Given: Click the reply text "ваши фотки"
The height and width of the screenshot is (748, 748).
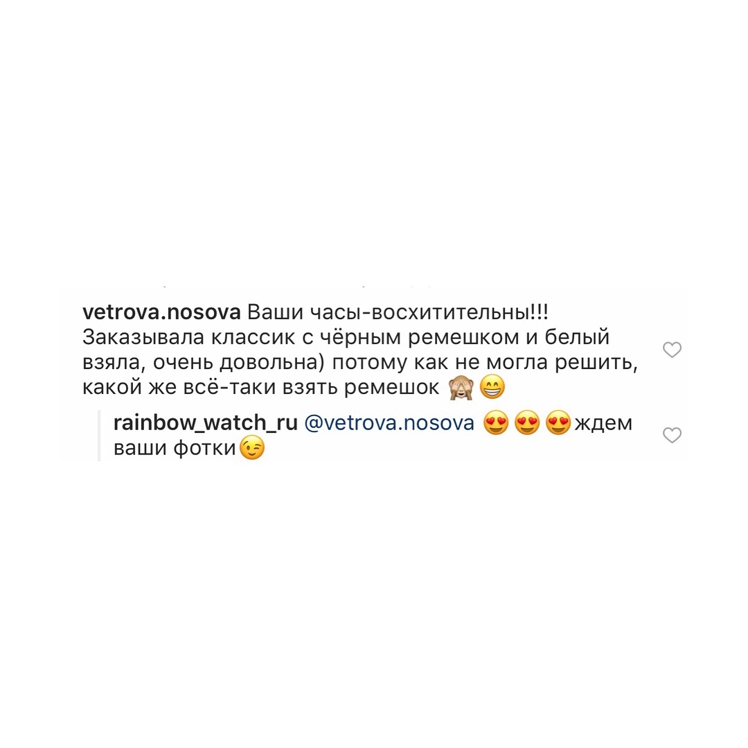Looking at the screenshot, I should (175, 448).
